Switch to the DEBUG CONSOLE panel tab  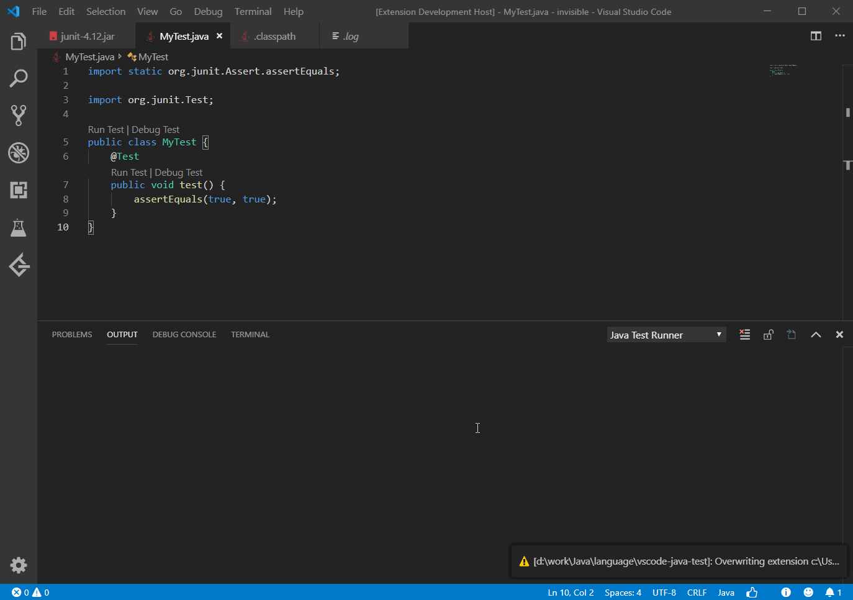pos(184,334)
